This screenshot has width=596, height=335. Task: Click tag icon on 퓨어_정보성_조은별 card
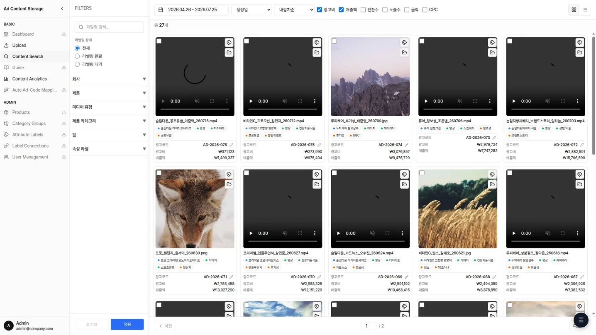click(492, 42)
